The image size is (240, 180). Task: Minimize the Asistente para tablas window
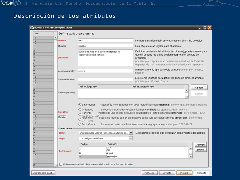click(200, 27)
